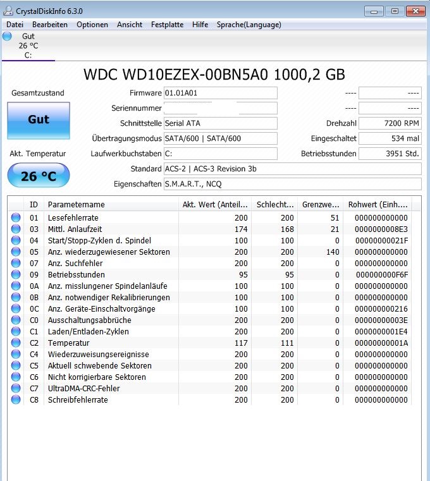Click status icon of UltraDMA-CRC-Fehler row
Screen dimensions: 430x481
(x=16, y=388)
